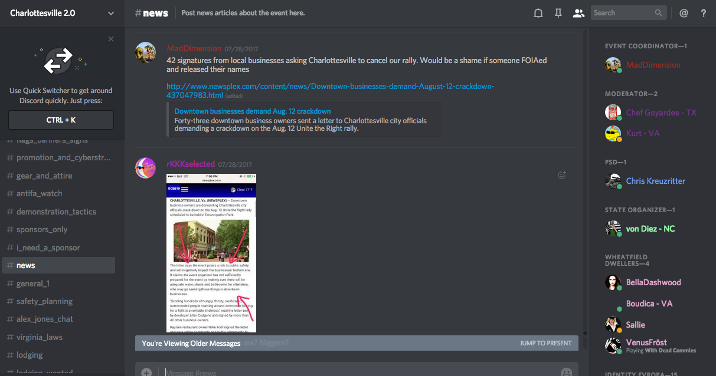Open 'Downtown businesses demand Aug. 12 crackdown' title
This screenshot has height=376, width=716.
click(x=253, y=111)
